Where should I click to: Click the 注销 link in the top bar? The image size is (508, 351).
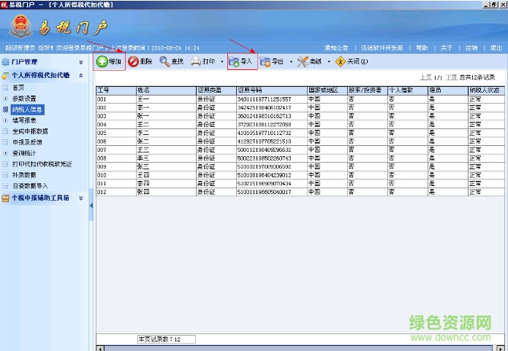(x=471, y=48)
